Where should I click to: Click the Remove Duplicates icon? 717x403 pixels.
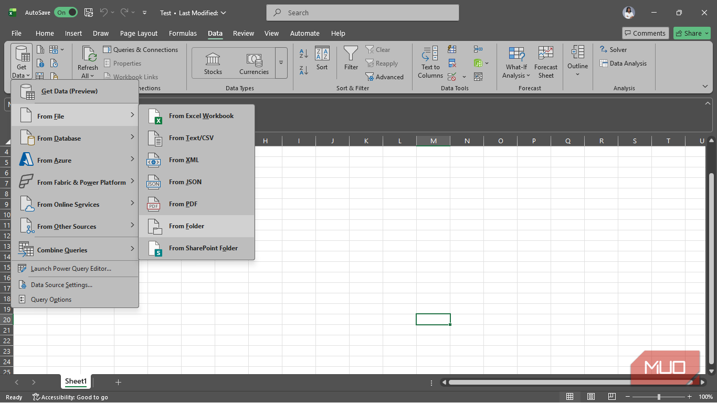(x=452, y=63)
